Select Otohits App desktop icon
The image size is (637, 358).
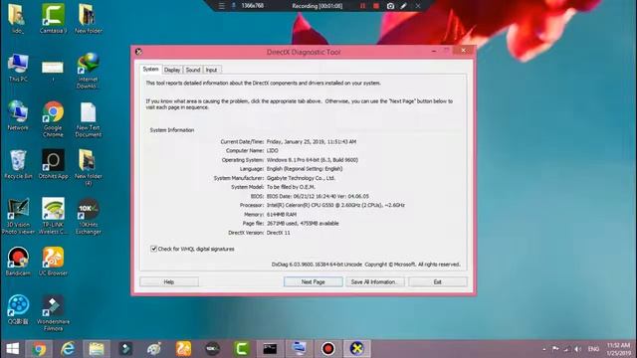click(53, 164)
